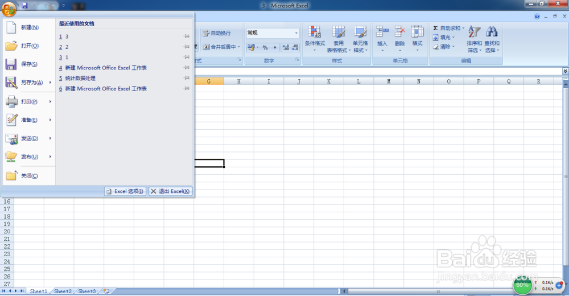Expand the formula bar
Viewport: 569px width, 296px height.
coord(565,71)
